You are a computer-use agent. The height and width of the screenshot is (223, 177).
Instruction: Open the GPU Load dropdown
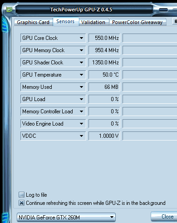point(53,99)
